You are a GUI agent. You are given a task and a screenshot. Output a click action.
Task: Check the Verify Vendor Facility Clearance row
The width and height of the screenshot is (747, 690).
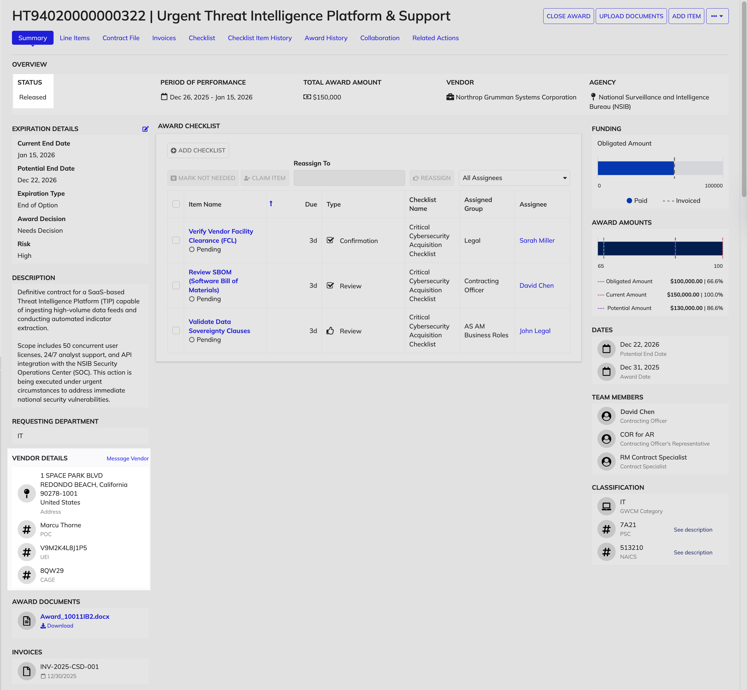click(176, 240)
